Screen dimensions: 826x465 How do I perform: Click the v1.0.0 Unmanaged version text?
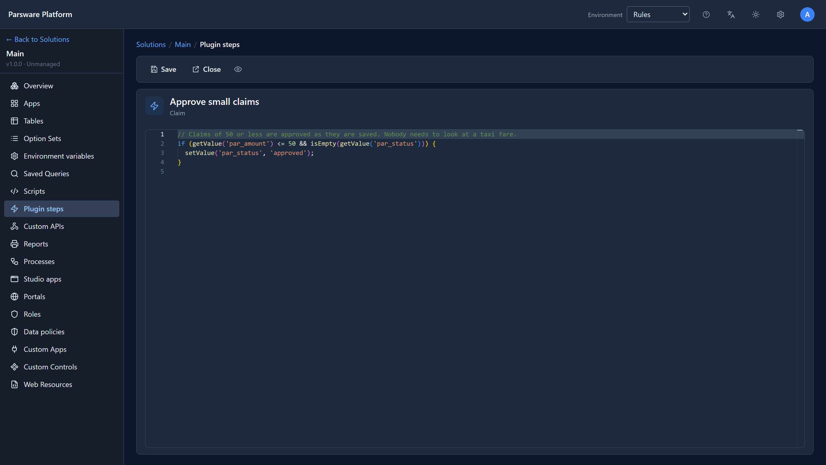click(33, 64)
